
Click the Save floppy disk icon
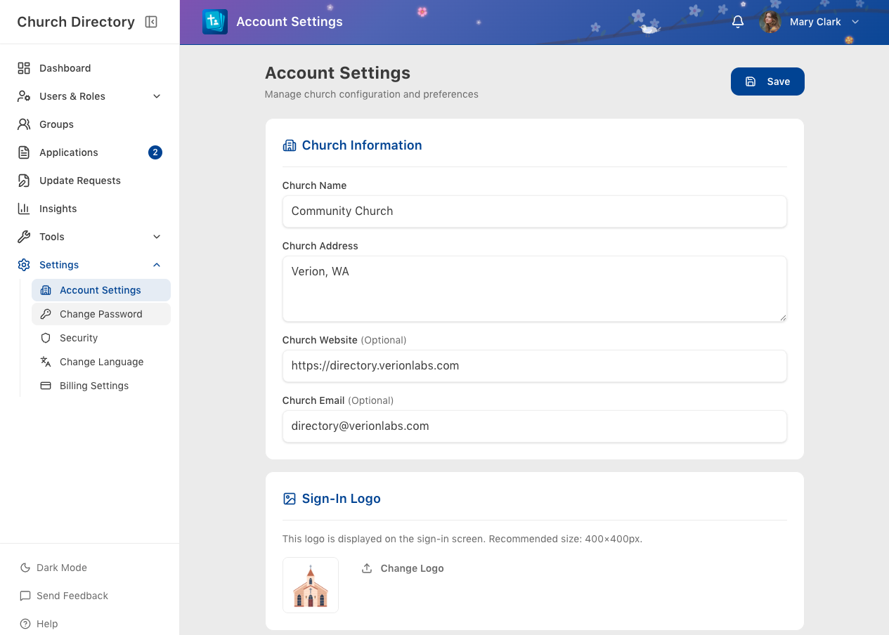pos(751,81)
